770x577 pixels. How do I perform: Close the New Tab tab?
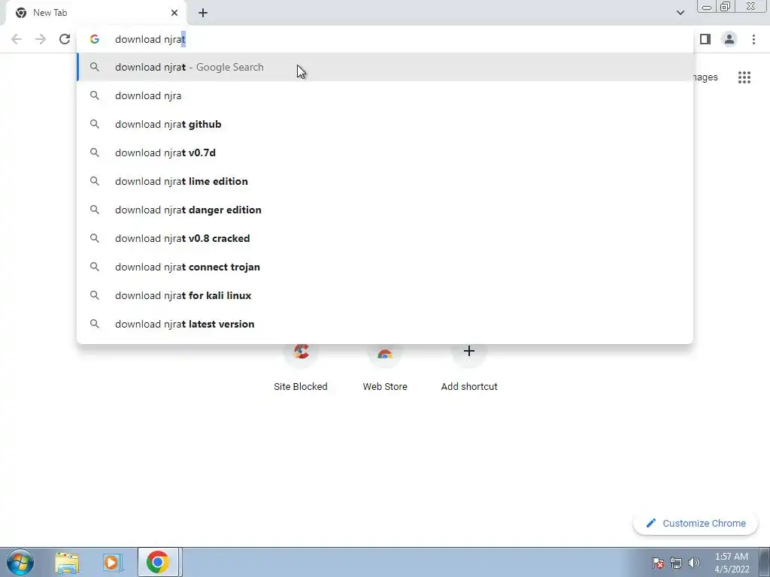pos(174,13)
